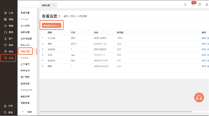Screen dimensions: 209x116
Task: Click 首页 in the breadcrumb
Action: tap(66, 16)
